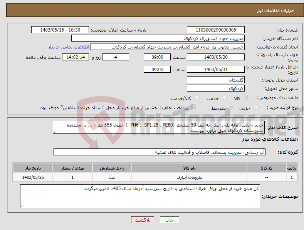Click the نوع فرآیند خرید label
Viewport: 304px width, 230px height.
pos(282,107)
